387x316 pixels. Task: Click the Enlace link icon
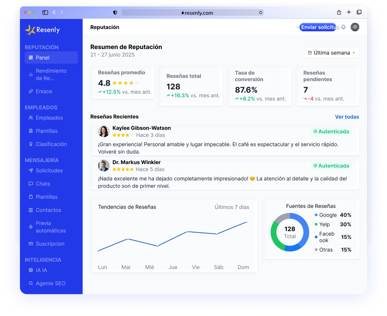click(31, 91)
